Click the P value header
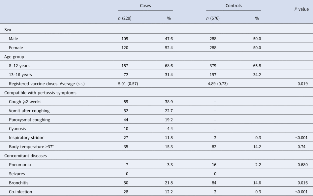Image resolution: width=313 pixels, height=196 pixels. pos(301,10)
